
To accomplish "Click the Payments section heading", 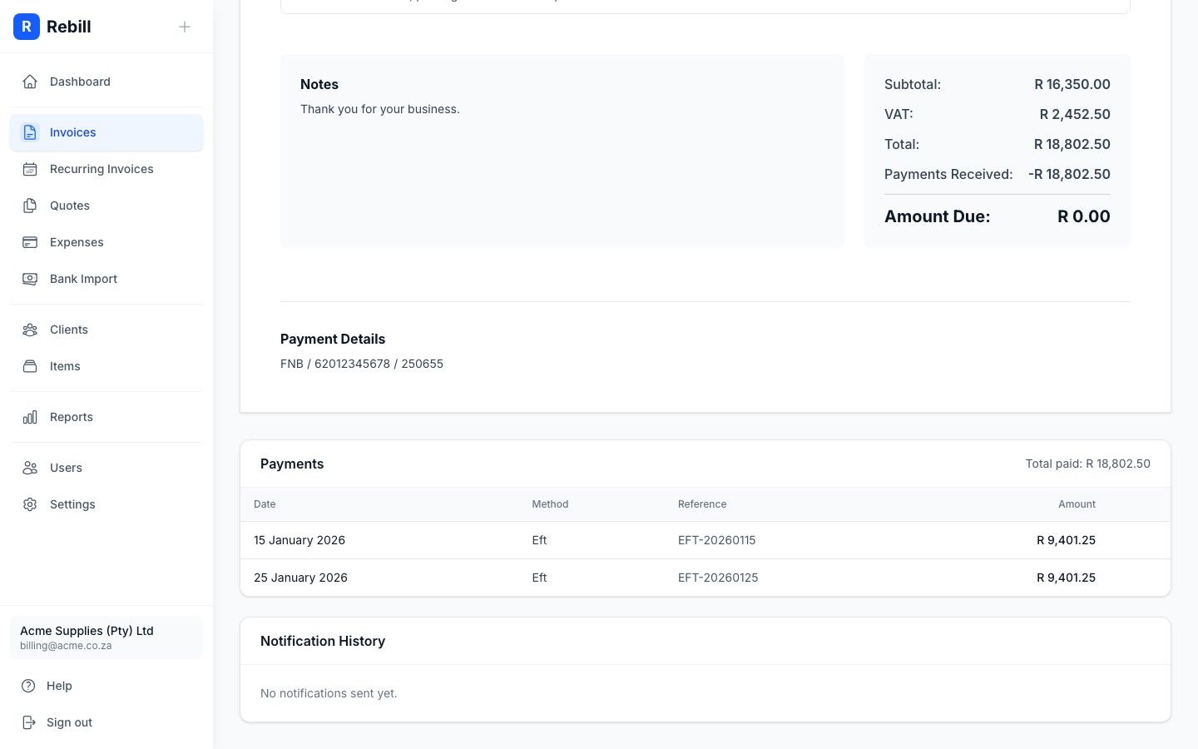I will click(x=292, y=464).
